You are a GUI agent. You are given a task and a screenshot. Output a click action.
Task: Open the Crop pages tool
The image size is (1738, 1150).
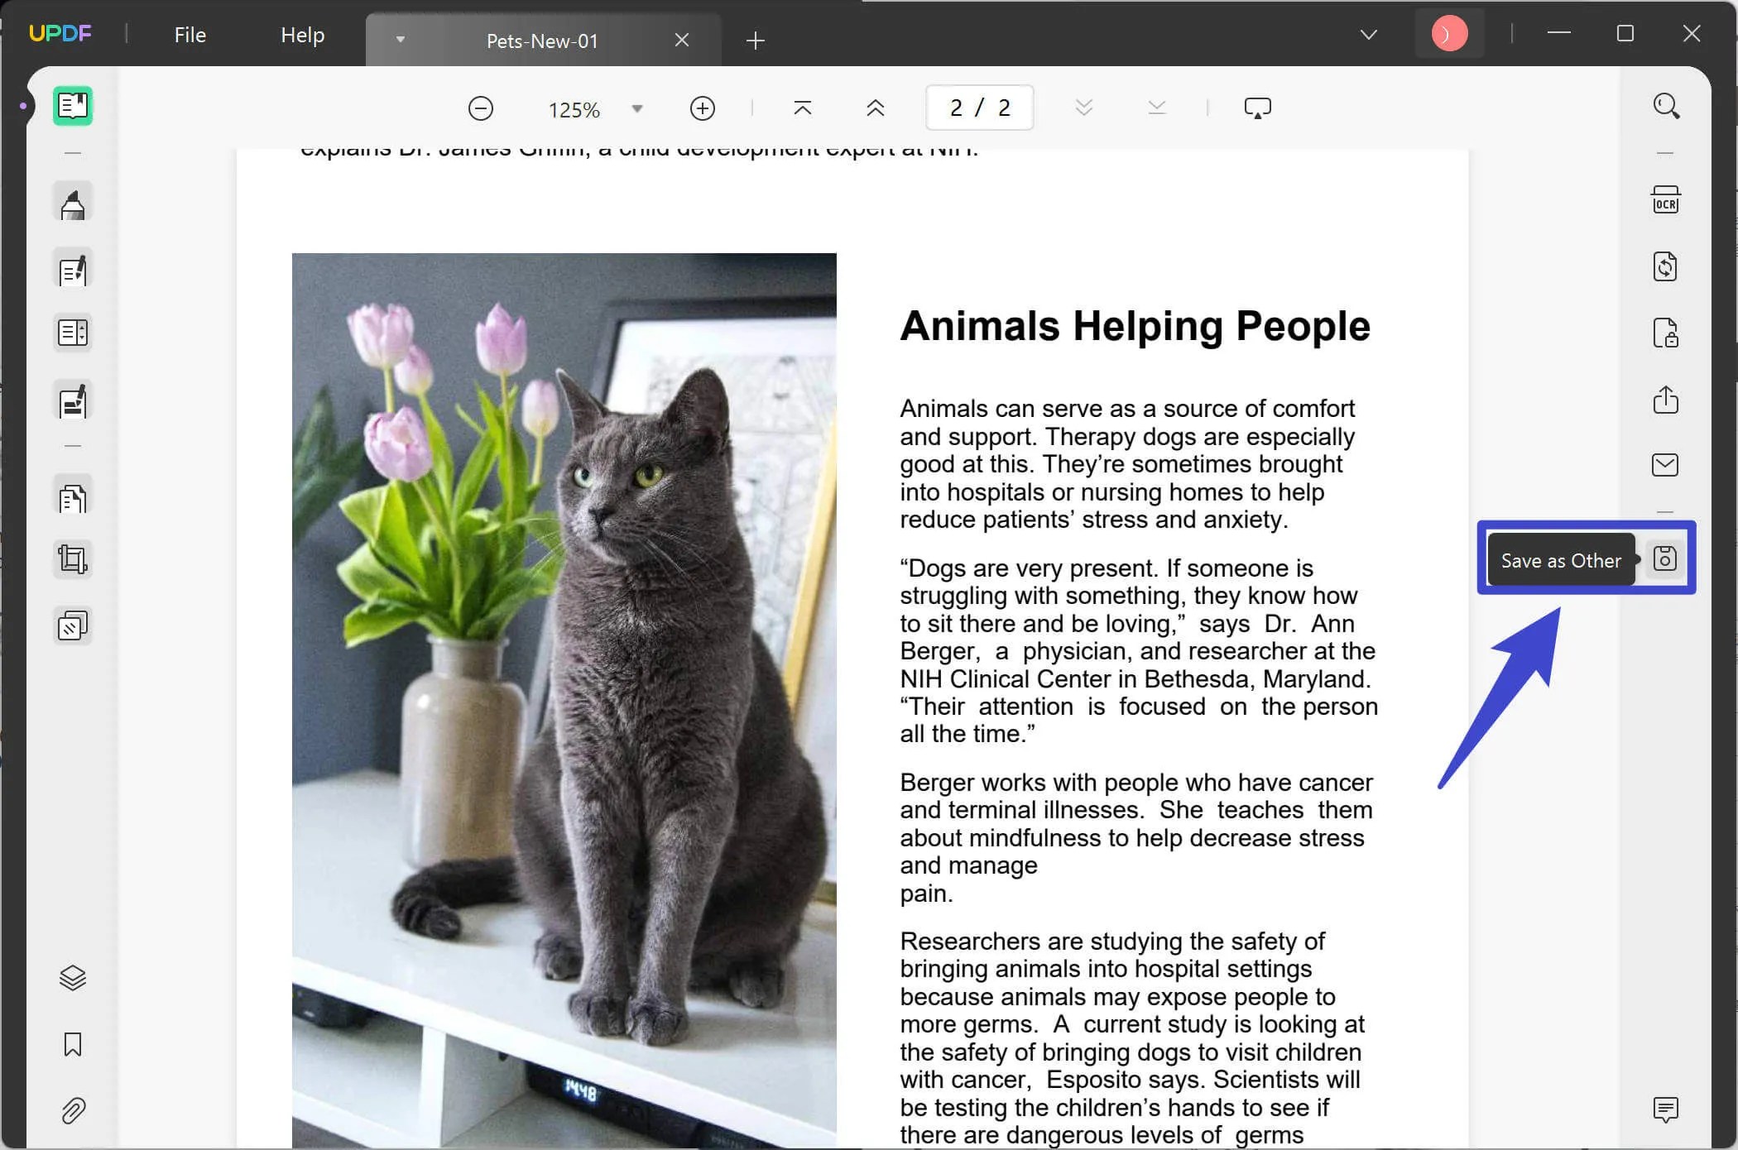[73, 560]
